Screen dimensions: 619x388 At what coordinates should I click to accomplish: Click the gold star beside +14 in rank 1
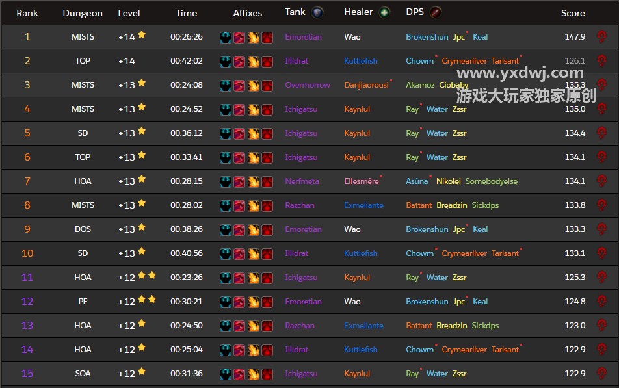(x=142, y=36)
